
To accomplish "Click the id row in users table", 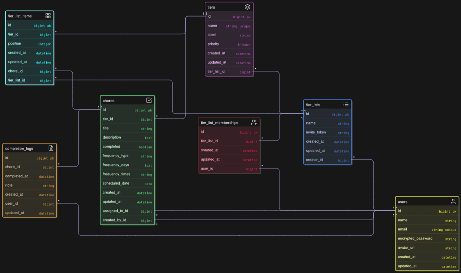I will tap(427, 211).
